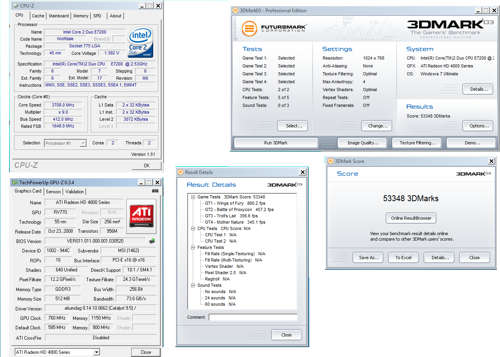Collapse the CPU Tests tree node

coord(193,228)
